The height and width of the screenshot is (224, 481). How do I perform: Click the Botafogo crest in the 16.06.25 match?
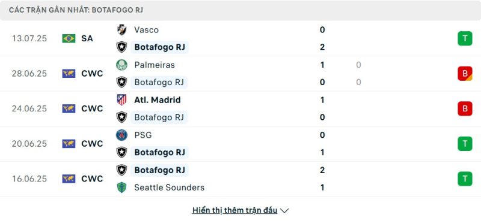tap(122, 170)
